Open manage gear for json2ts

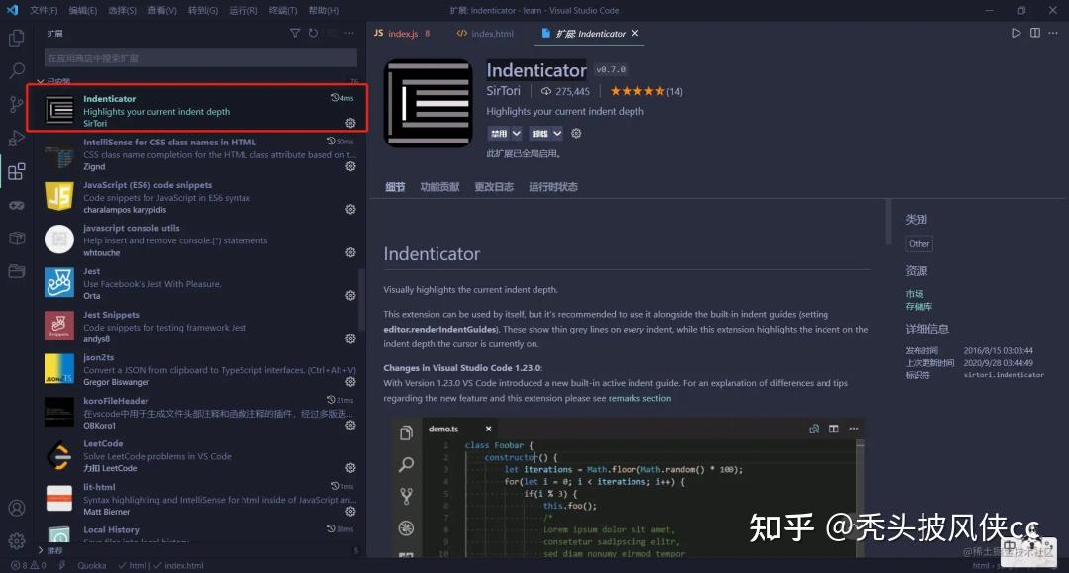(350, 382)
